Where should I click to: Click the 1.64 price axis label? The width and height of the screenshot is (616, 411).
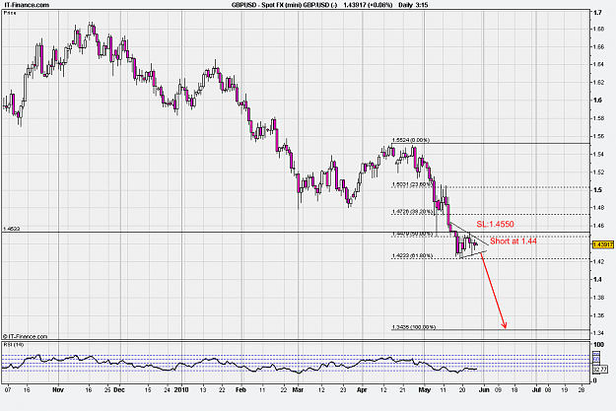(599, 64)
